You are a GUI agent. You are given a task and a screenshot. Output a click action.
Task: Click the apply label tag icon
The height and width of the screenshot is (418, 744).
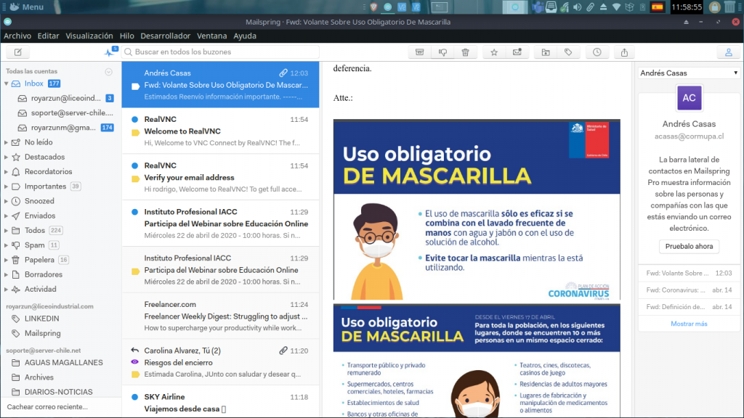(568, 52)
